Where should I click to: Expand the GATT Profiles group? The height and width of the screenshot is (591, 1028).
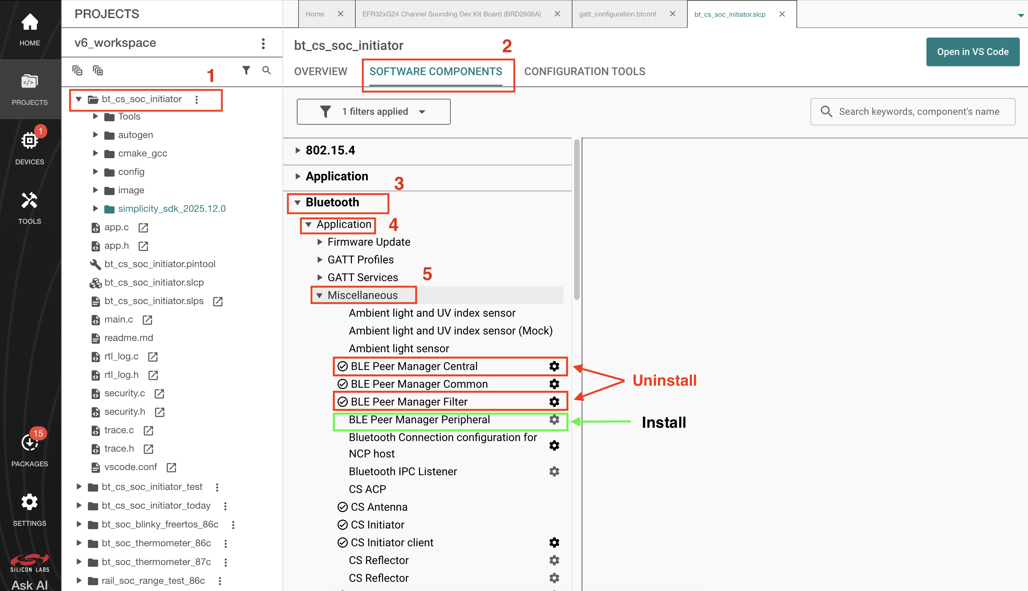pos(320,260)
